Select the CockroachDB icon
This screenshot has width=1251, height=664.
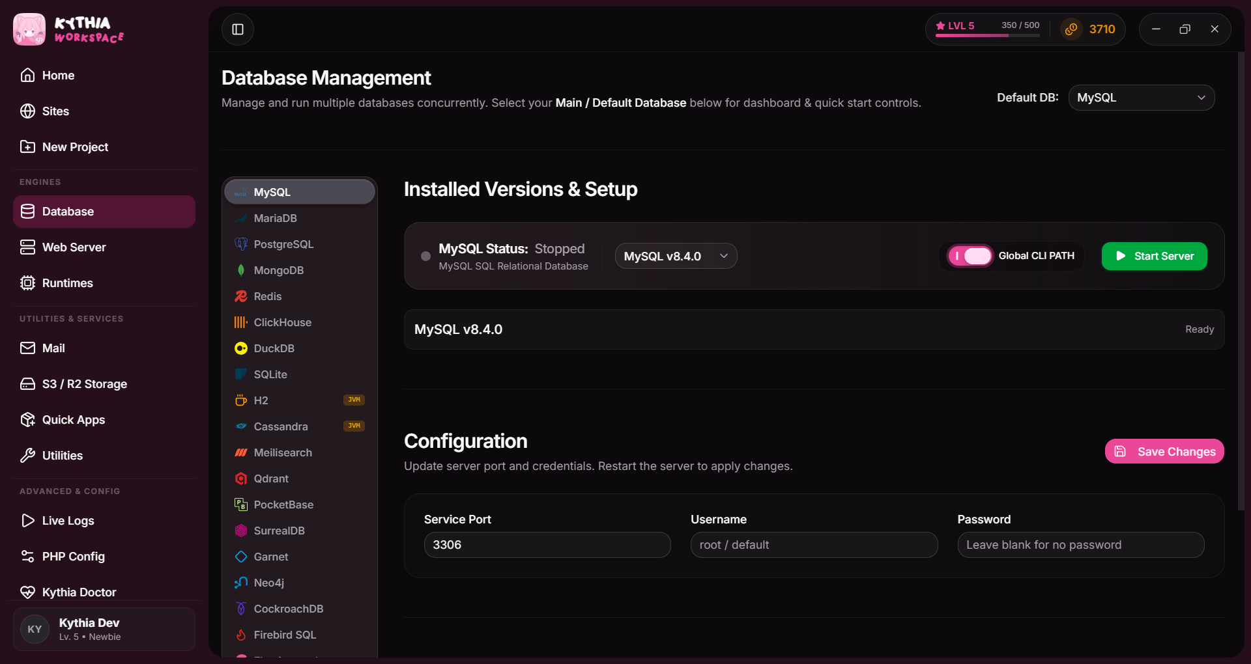pyautogui.click(x=241, y=609)
